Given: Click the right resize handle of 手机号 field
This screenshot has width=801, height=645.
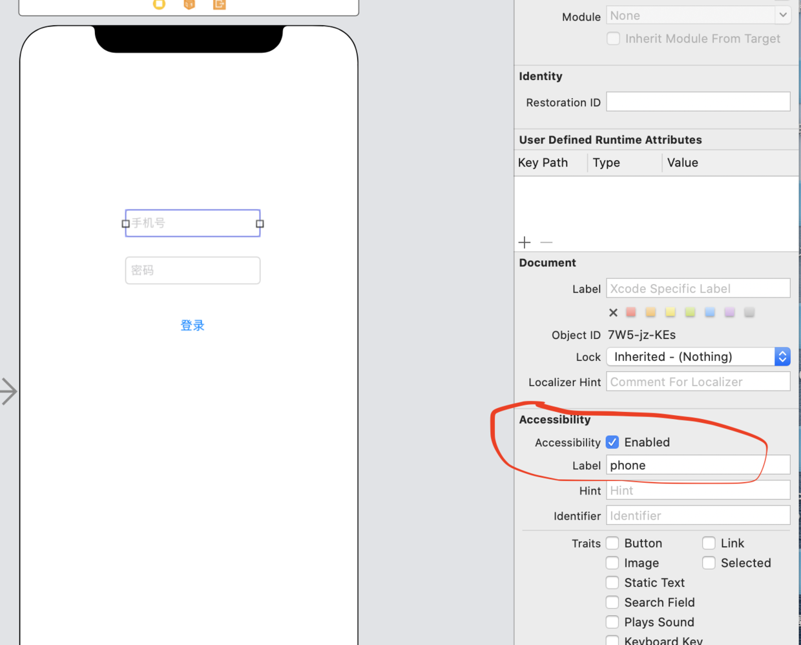Looking at the screenshot, I should [260, 223].
